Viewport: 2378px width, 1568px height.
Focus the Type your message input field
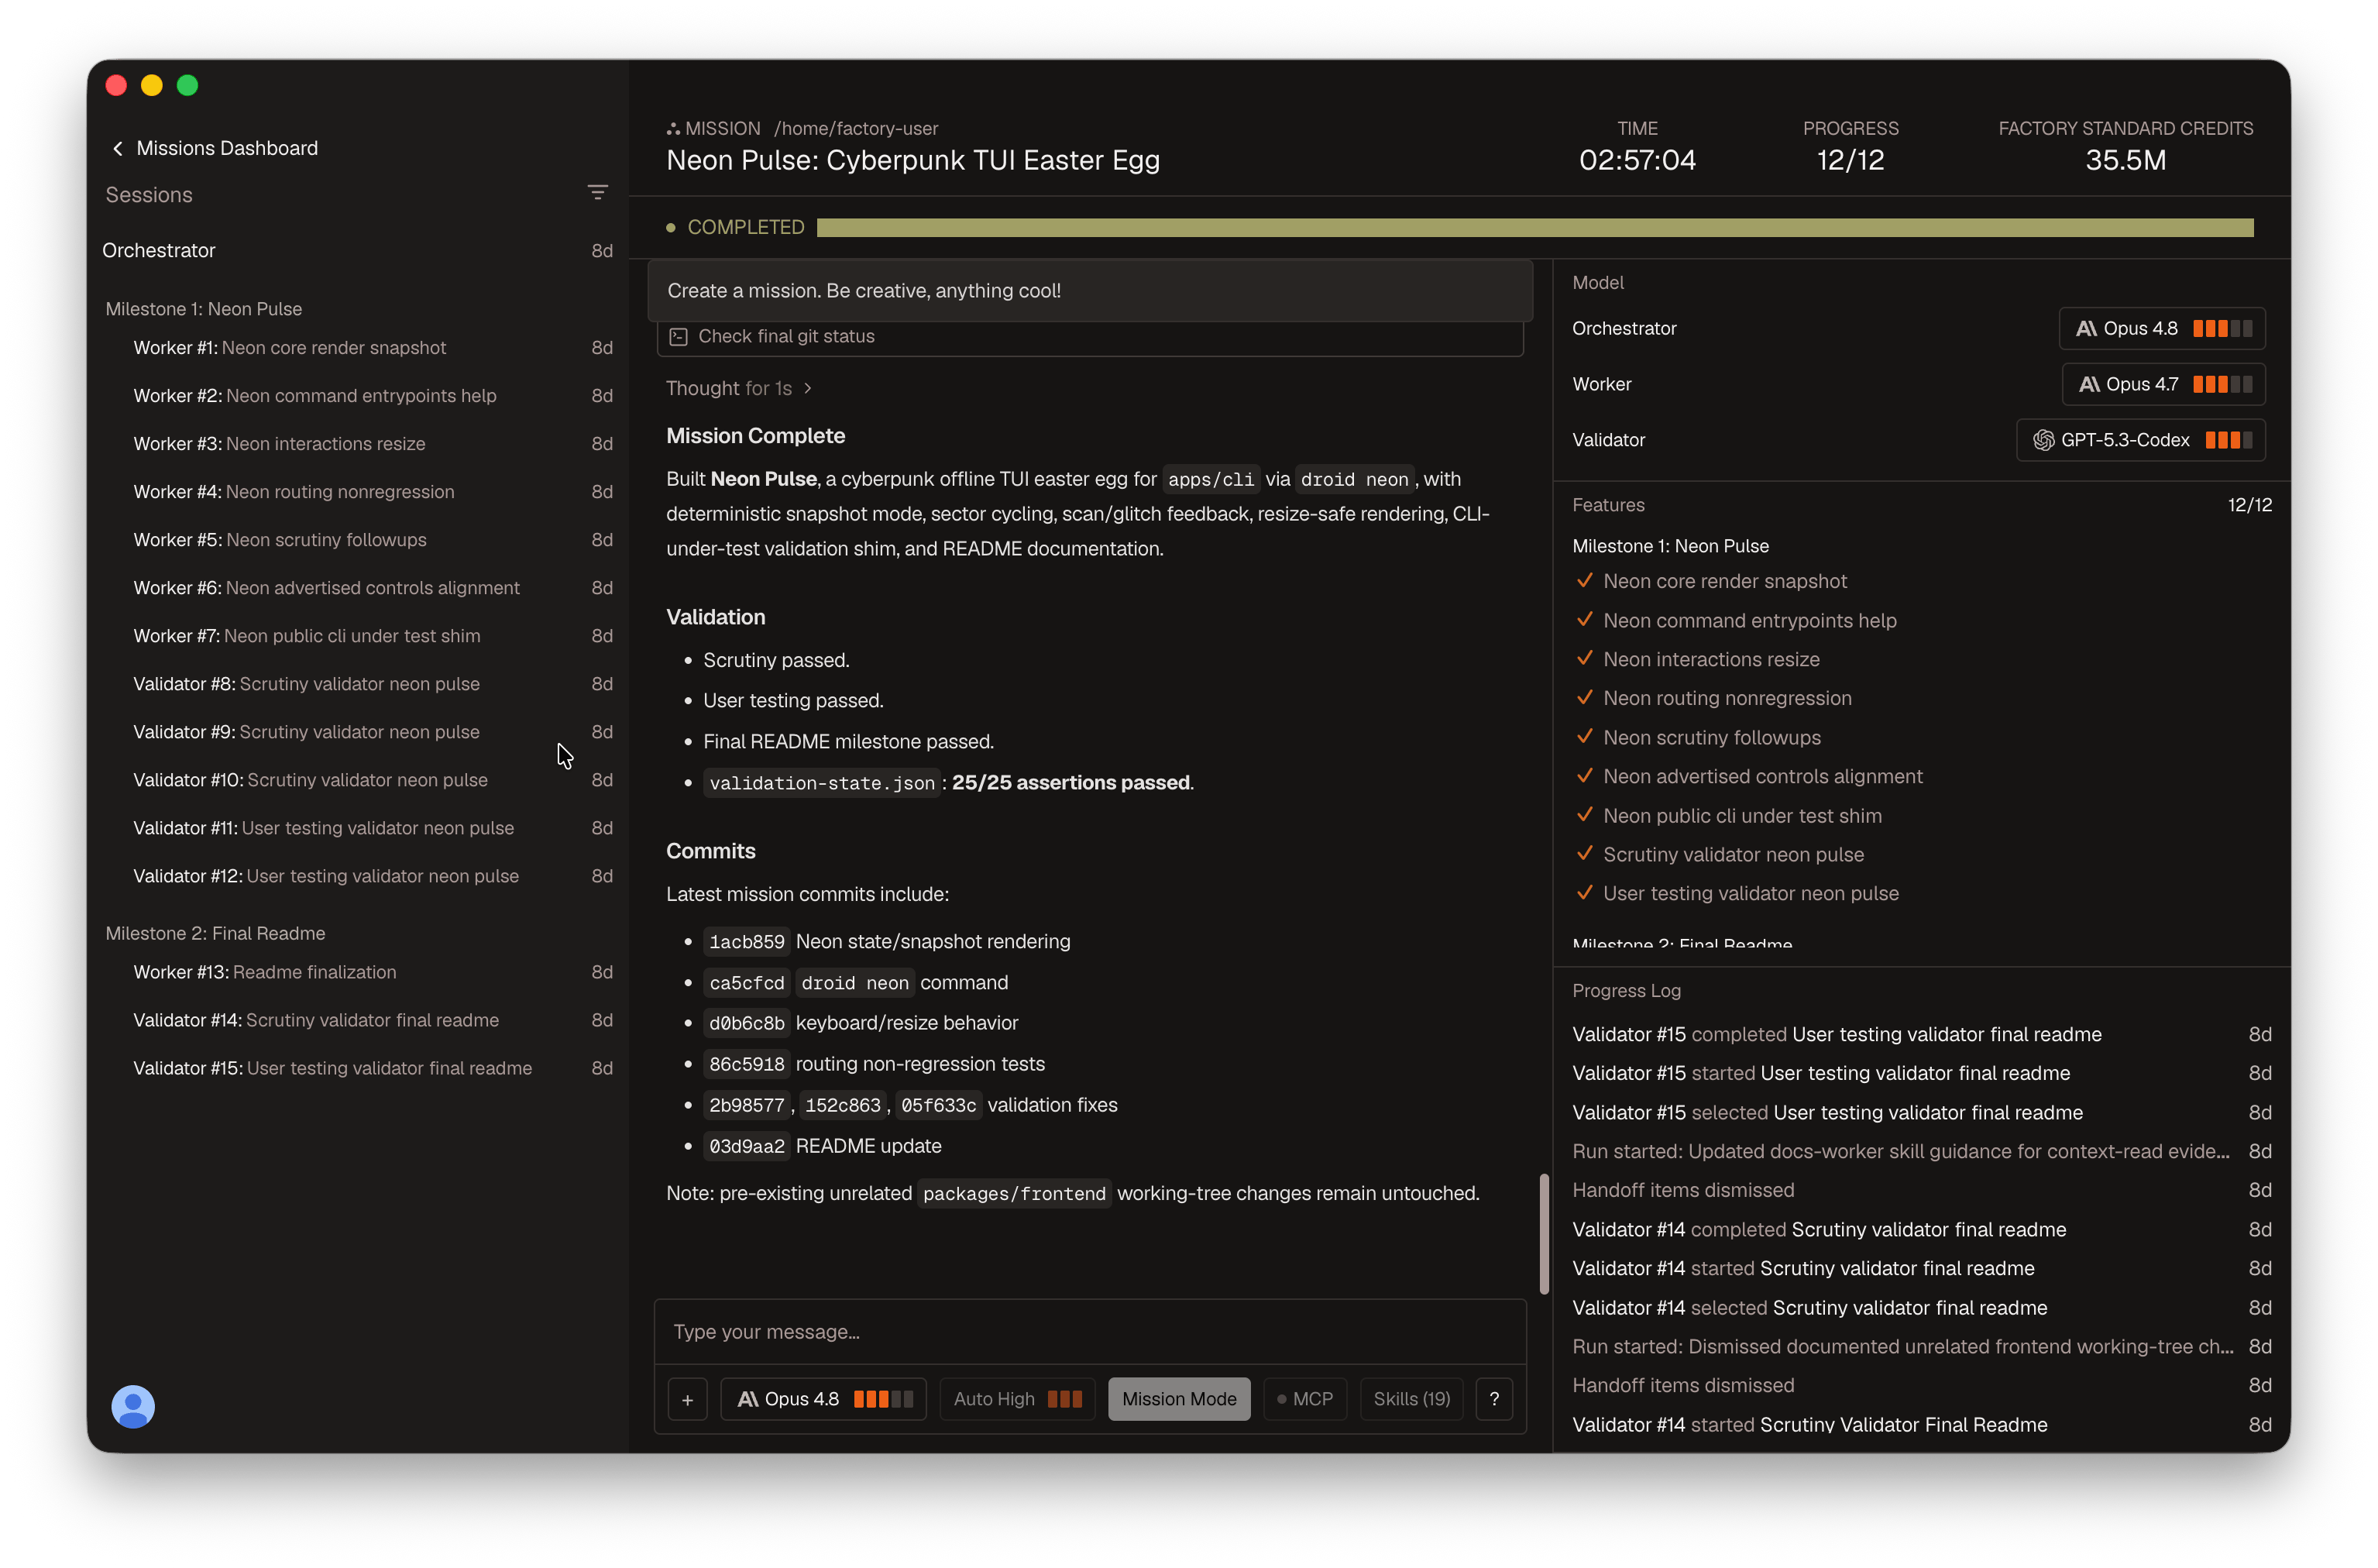click(x=1090, y=1332)
